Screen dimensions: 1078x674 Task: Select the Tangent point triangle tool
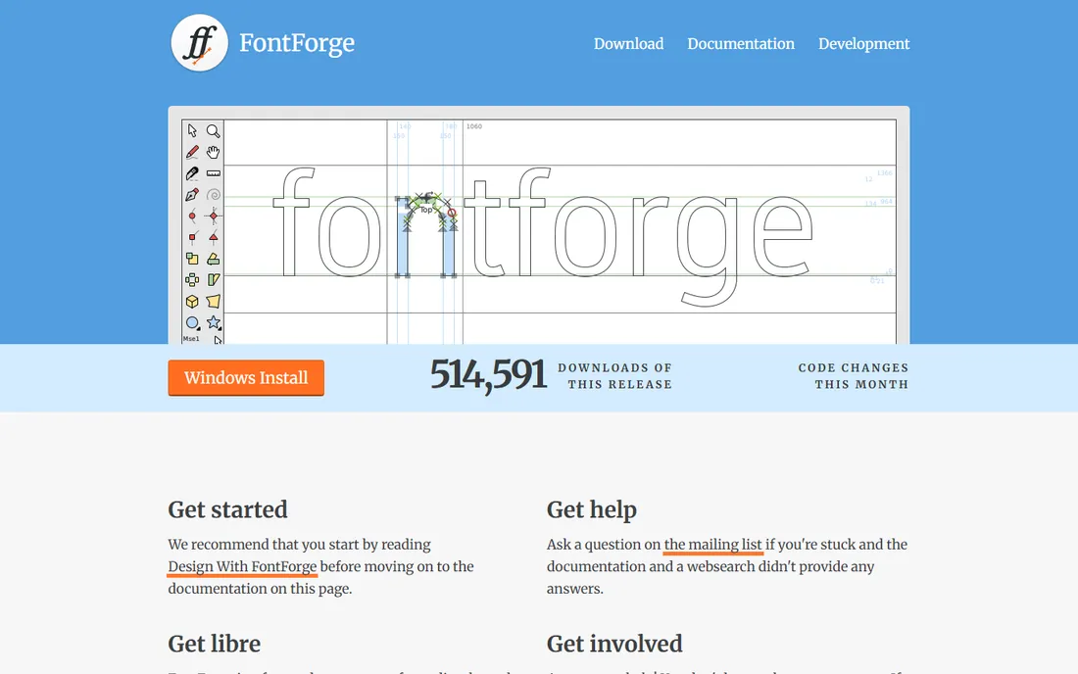click(213, 238)
